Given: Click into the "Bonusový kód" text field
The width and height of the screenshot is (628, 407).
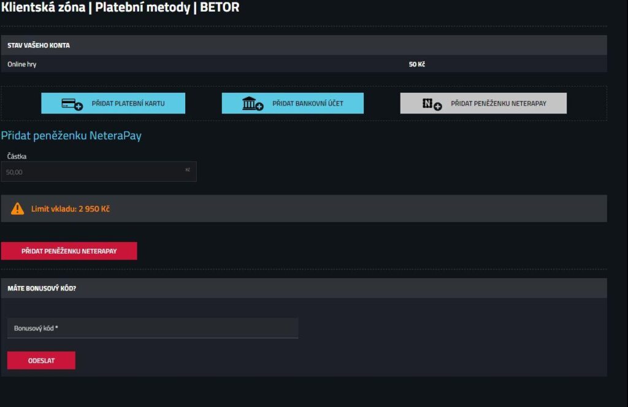Looking at the screenshot, I should pos(152,328).
